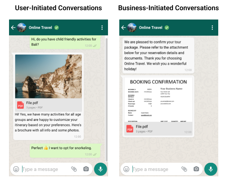
Task: Click the left chat vertical scrollbar
Action: (x=107, y=99)
